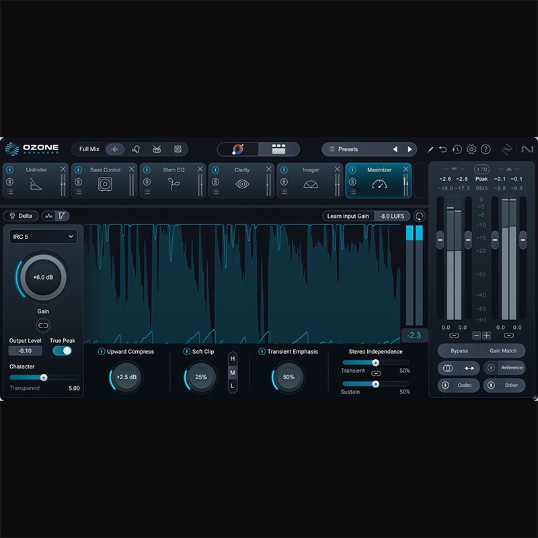
Task: Open the Clarity eye icon
Action: pos(242,184)
